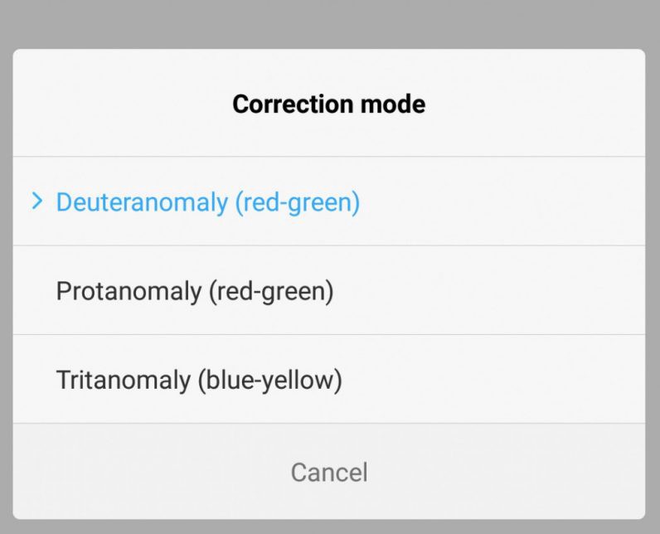Switch to the Tritanomaly option
660x534 pixels.
coord(199,380)
